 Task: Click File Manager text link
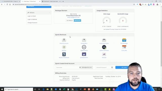coord(124,43)
